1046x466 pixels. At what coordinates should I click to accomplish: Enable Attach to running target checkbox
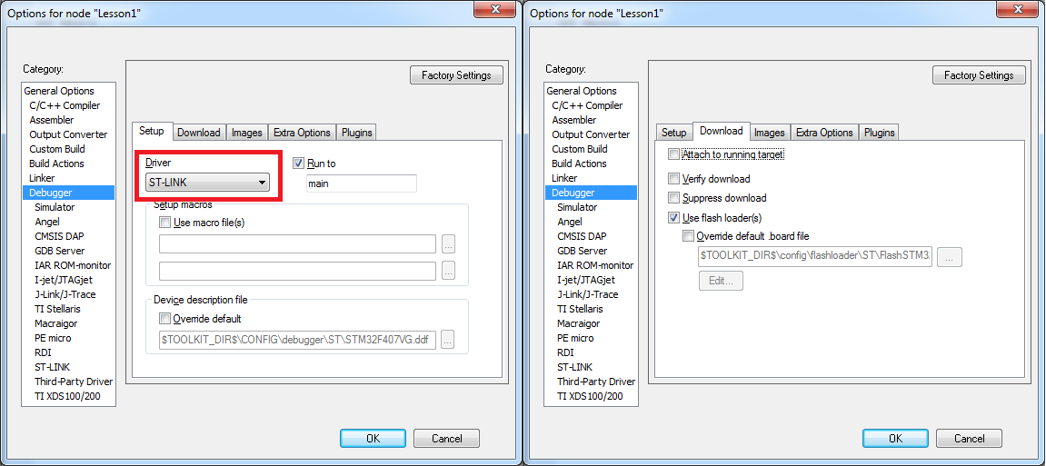click(x=673, y=154)
